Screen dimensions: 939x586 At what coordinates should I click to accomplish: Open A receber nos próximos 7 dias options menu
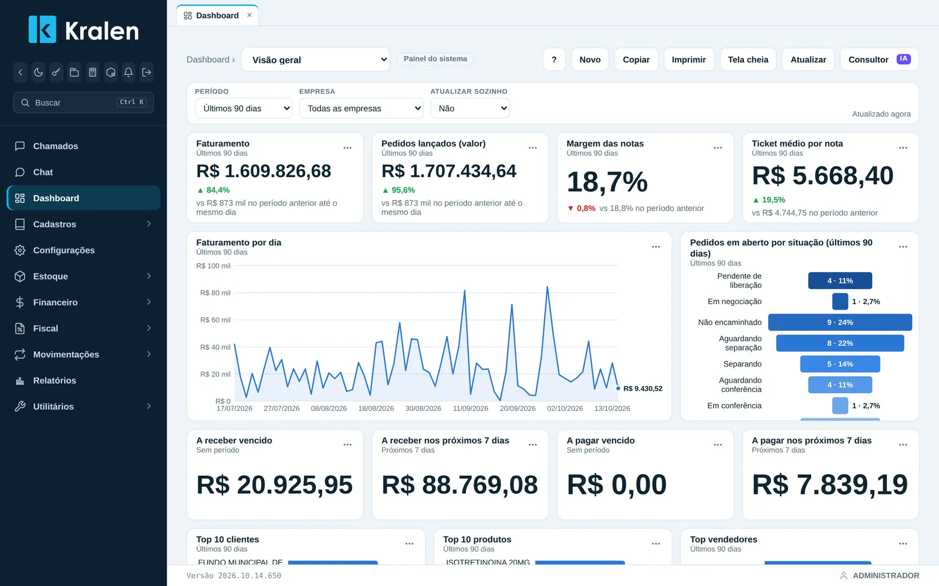[x=533, y=445]
